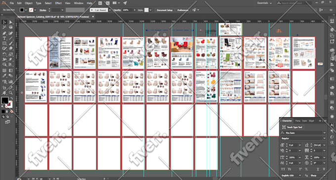
Task: Select the Zoom tool
Action: pos(11,93)
